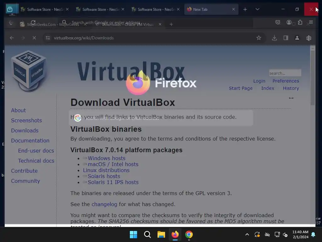Open Firefox hamburger application menu
The height and width of the screenshot is (242, 322).
(311, 22)
